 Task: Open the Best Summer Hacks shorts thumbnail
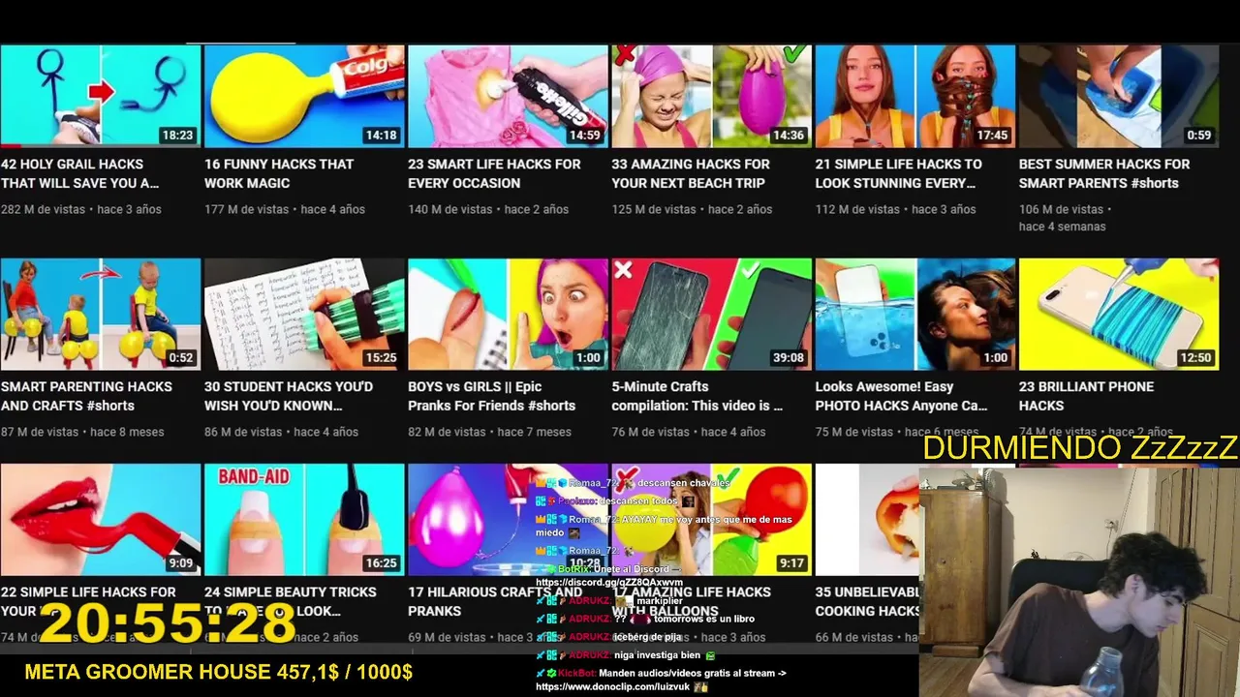coord(1118,96)
